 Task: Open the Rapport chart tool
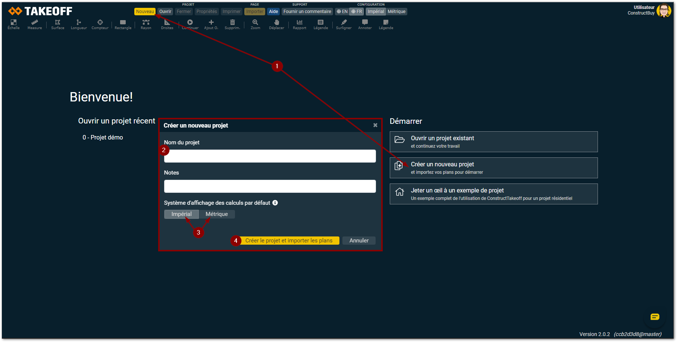pyautogui.click(x=300, y=24)
